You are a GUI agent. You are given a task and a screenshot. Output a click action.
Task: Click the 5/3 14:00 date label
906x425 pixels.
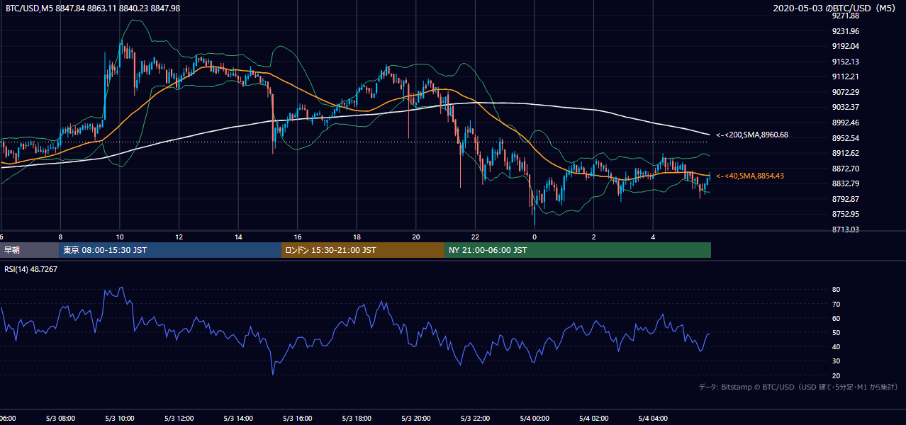(238, 419)
